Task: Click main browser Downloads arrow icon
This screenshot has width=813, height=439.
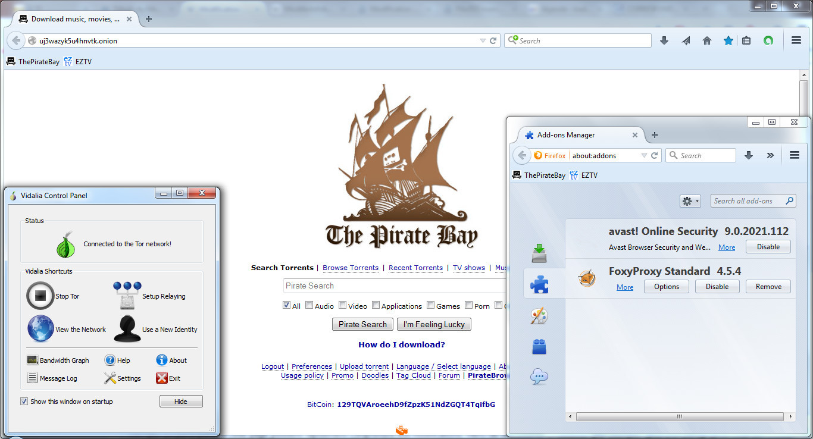Action: coord(664,40)
